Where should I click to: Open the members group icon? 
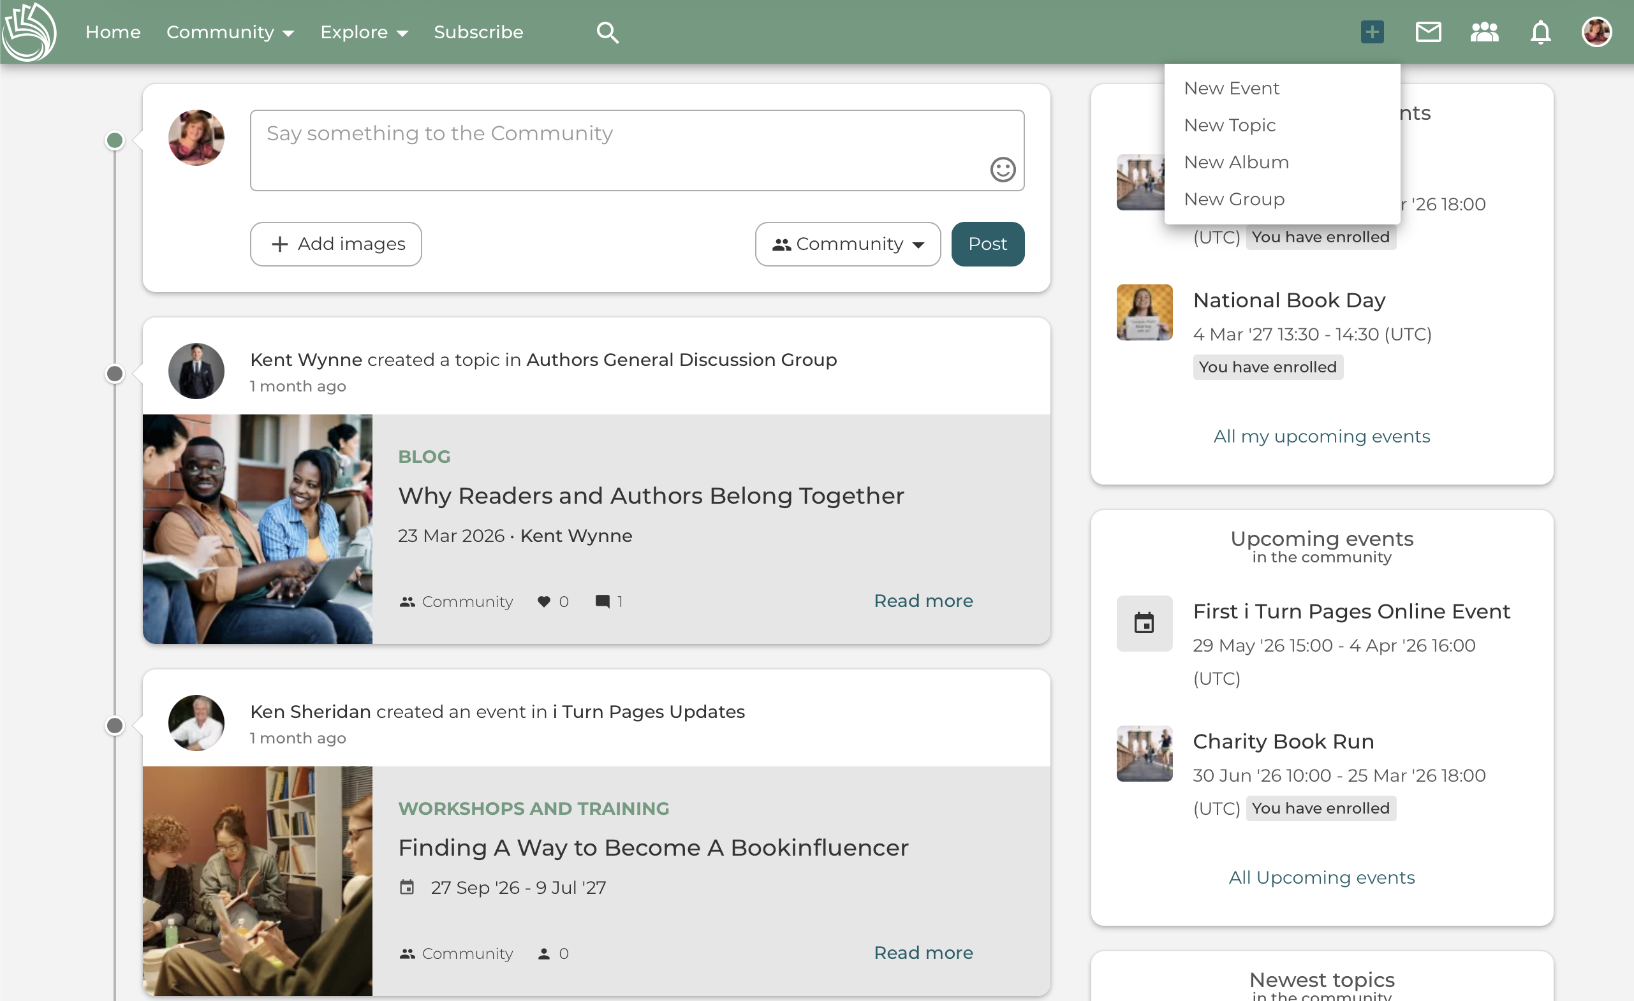pyautogui.click(x=1484, y=32)
